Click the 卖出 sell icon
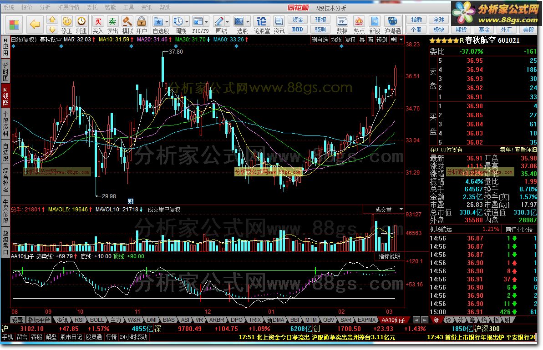 click(112, 21)
